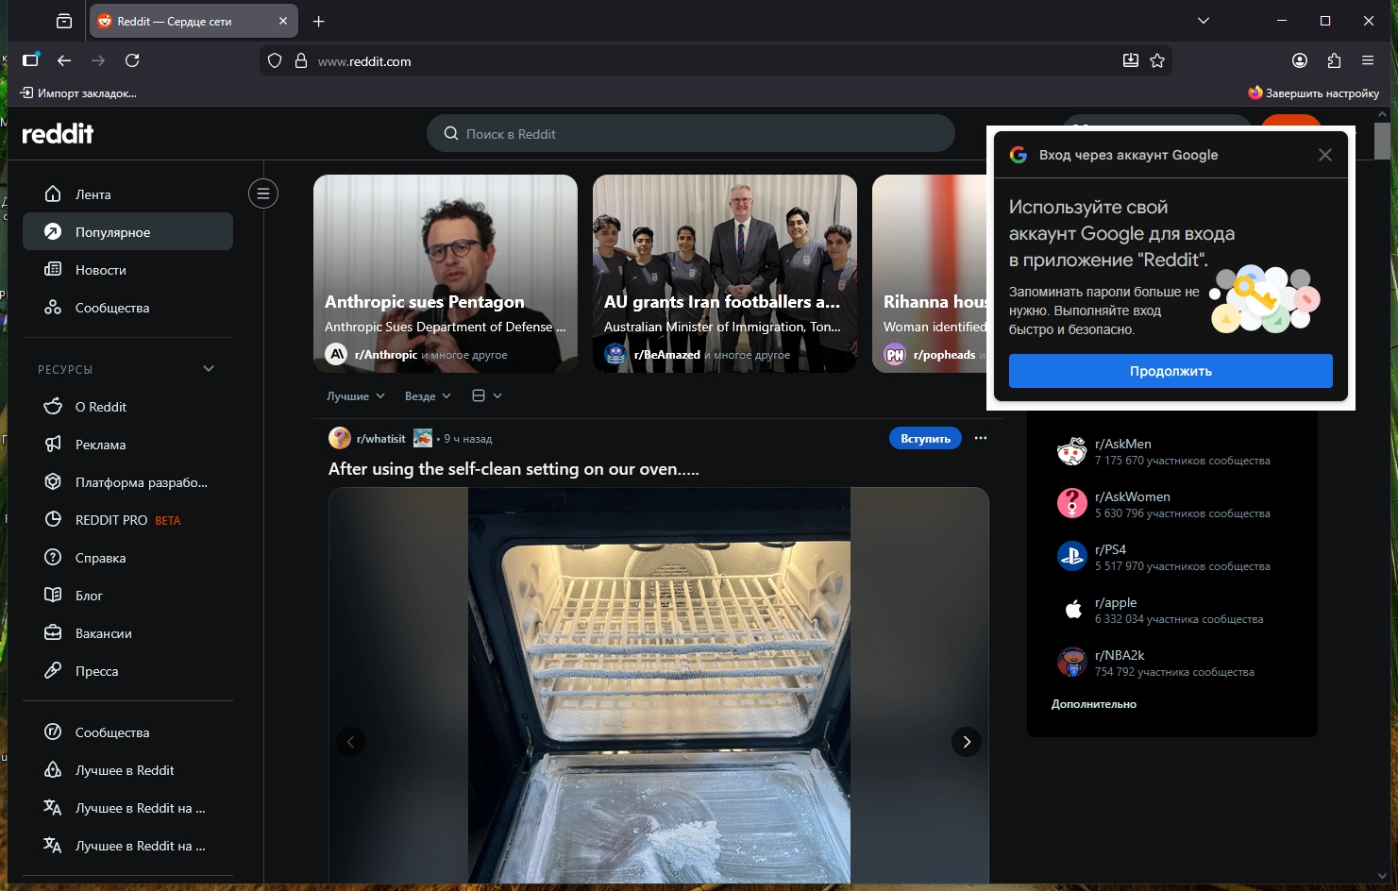Open the Anthropic sues Pentagon card
This screenshot has height=891, width=1398.
pos(446,274)
